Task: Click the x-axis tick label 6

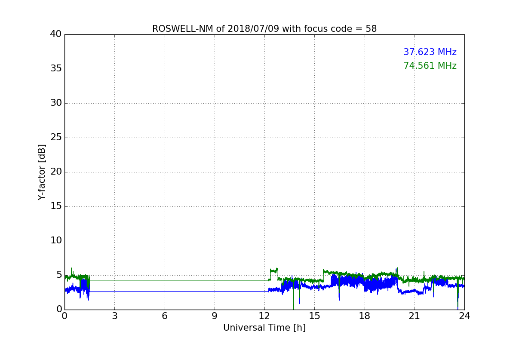Action: tap(165, 316)
